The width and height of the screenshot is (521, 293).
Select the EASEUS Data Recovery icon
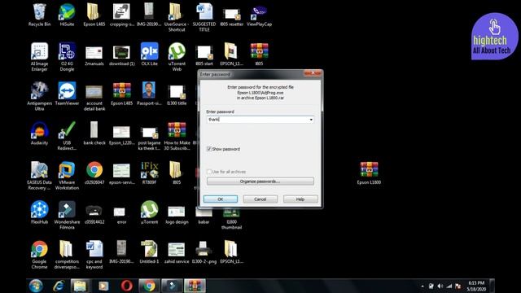point(39,175)
